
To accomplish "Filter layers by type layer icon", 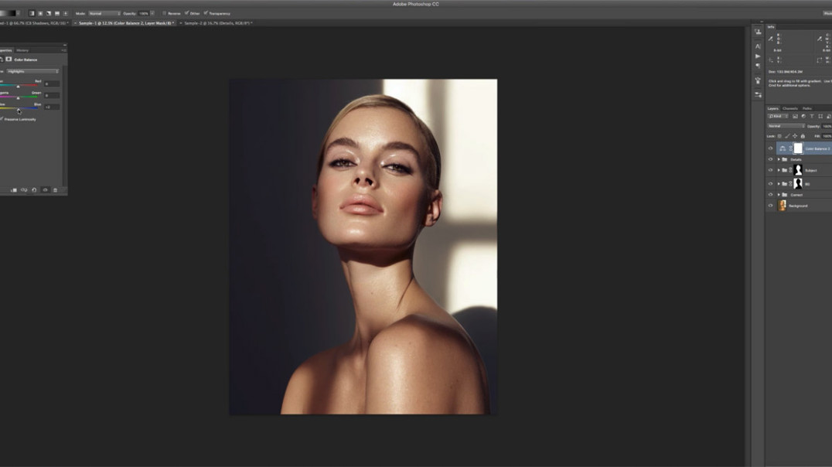I will pos(812,116).
